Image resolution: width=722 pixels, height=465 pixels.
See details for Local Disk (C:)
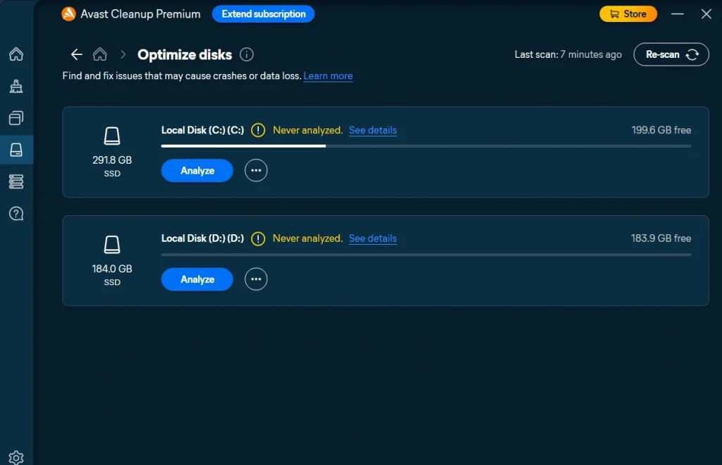[x=372, y=131]
